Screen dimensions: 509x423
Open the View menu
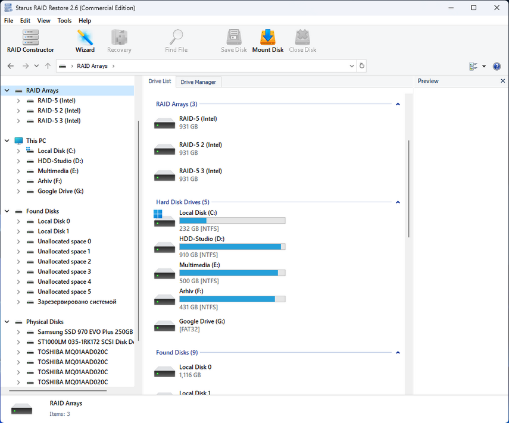click(44, 20)
